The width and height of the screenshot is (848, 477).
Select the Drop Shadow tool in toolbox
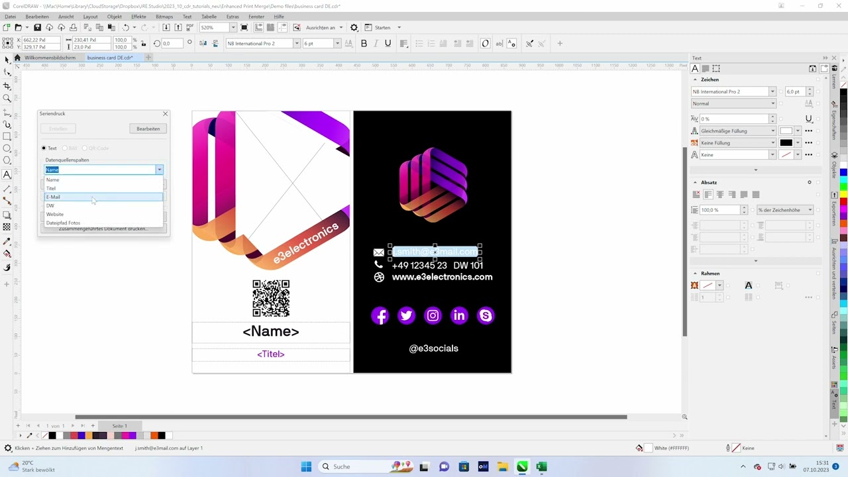[x=7, y=215]
